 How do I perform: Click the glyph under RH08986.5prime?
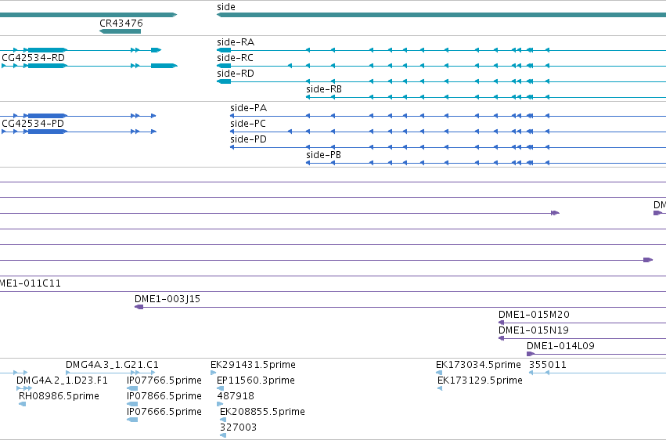tap(22, 404)
